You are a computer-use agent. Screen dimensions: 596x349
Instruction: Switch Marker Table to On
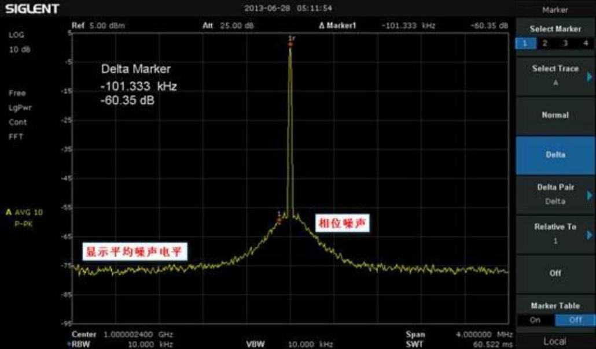click(535, 320)
